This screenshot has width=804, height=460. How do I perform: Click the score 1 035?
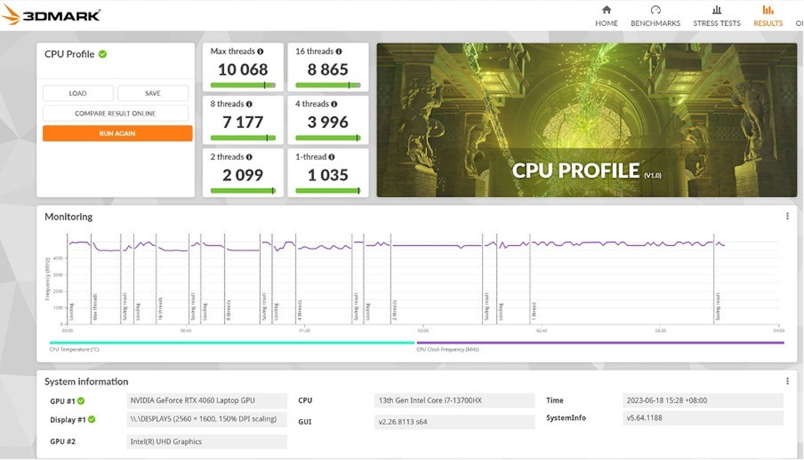(328, 175)
